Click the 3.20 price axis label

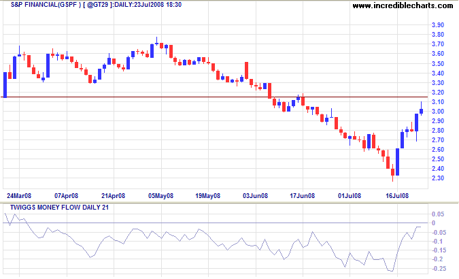coord(438,93)
